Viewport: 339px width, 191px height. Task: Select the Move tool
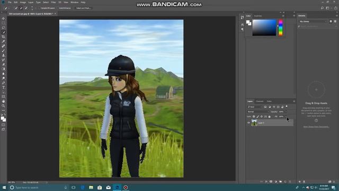click(x=3, y=19)
